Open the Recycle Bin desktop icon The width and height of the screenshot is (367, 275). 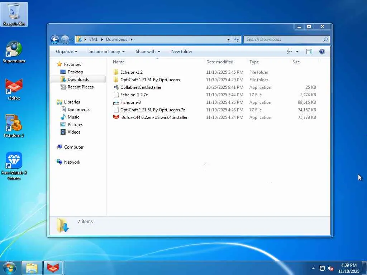tap(14, 14)
